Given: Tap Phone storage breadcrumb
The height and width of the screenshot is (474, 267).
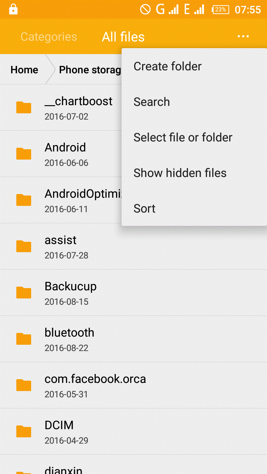Looking at the screenshot, I should tap(90, 70).
